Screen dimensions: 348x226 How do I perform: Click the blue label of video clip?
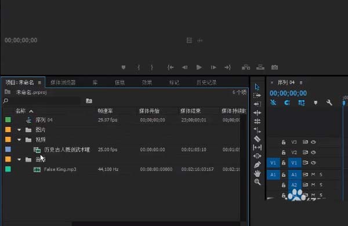tap(8, 150)
